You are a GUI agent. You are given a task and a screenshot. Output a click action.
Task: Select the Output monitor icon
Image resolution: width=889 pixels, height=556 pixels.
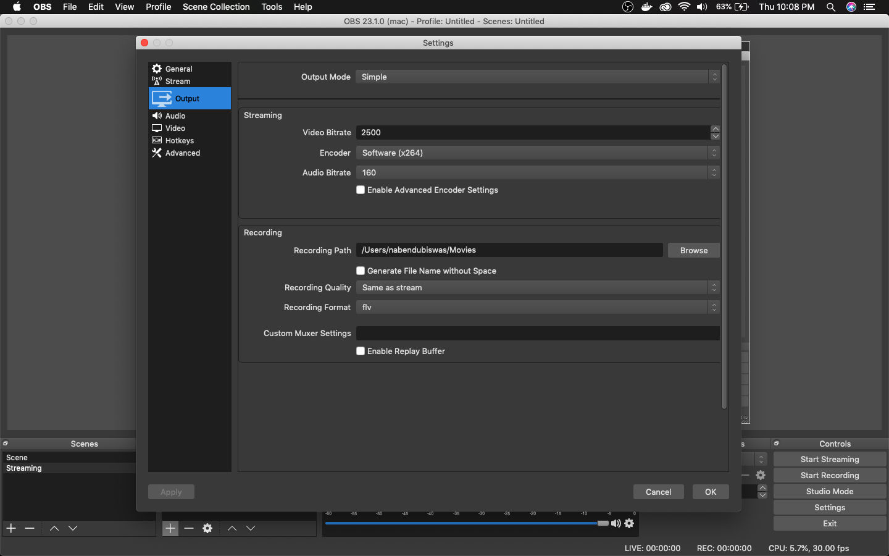[162, 98]
